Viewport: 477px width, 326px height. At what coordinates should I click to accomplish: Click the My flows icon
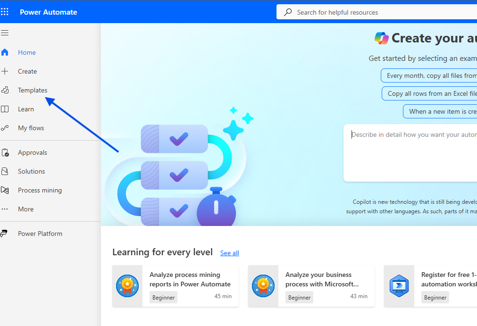point(5,128)
